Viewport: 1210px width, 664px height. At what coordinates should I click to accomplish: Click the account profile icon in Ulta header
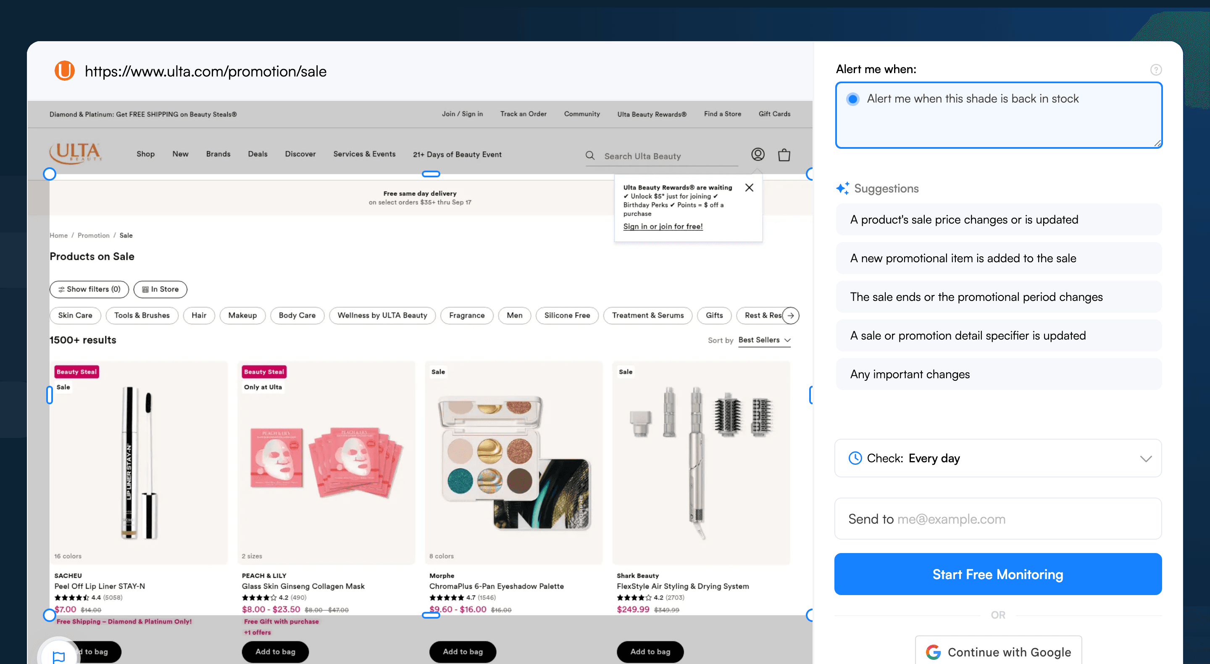[758, 155]
